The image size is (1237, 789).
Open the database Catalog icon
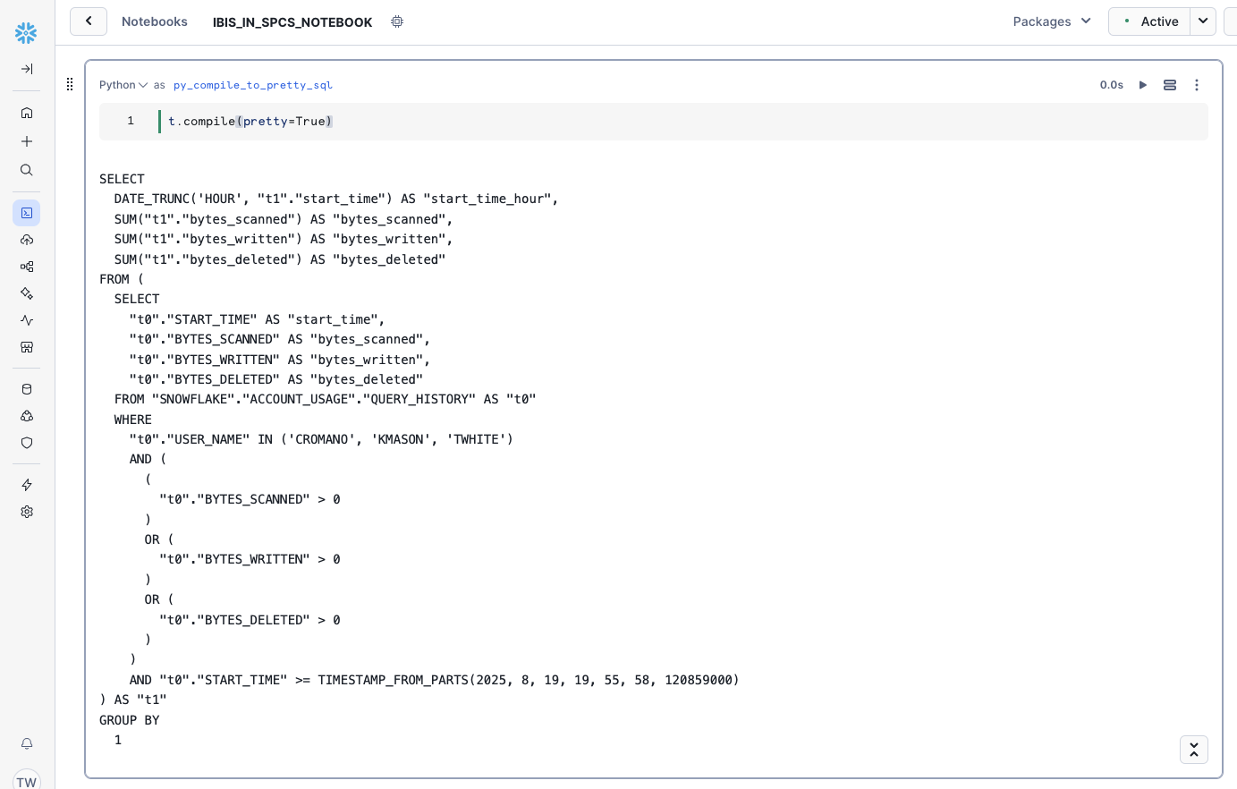(27, 389)
